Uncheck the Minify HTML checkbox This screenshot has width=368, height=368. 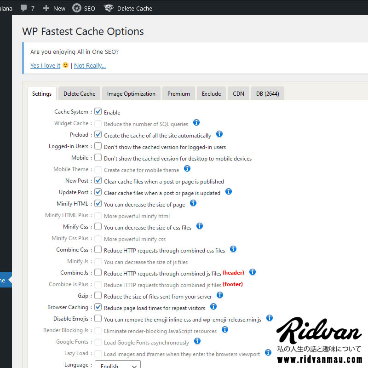(98, 203)
